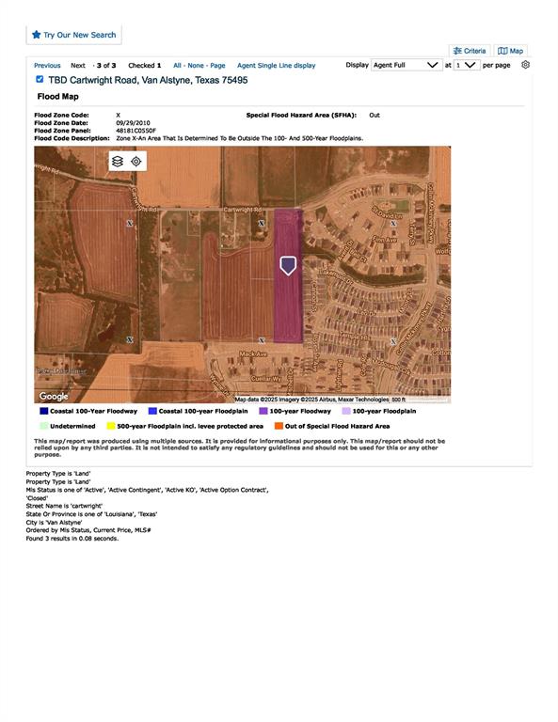558x722 pixels.
Task: Select the All link
Action: (x=177, y=66)
